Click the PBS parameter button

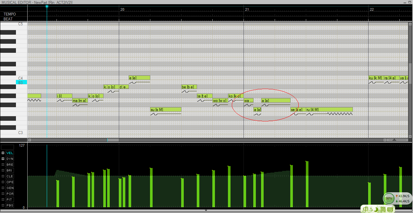[x=10, y=206]
